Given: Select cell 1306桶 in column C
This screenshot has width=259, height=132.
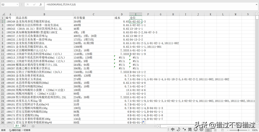Looking at the screenshot, I should (x=94, y=47).
